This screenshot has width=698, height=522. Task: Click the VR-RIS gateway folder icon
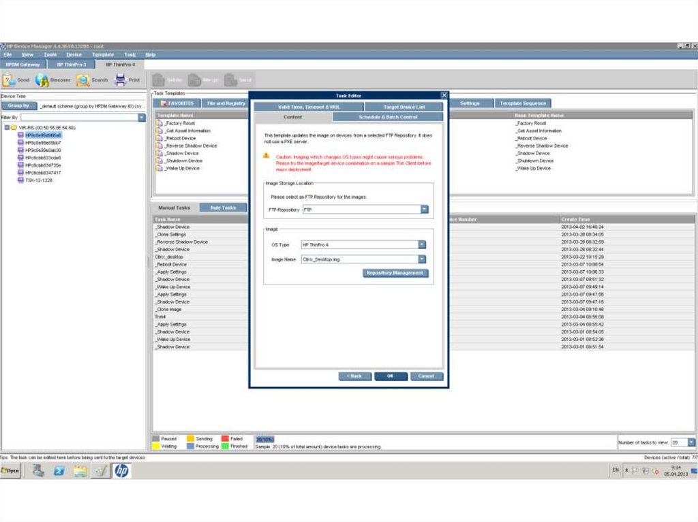click(x=14, y=128)
